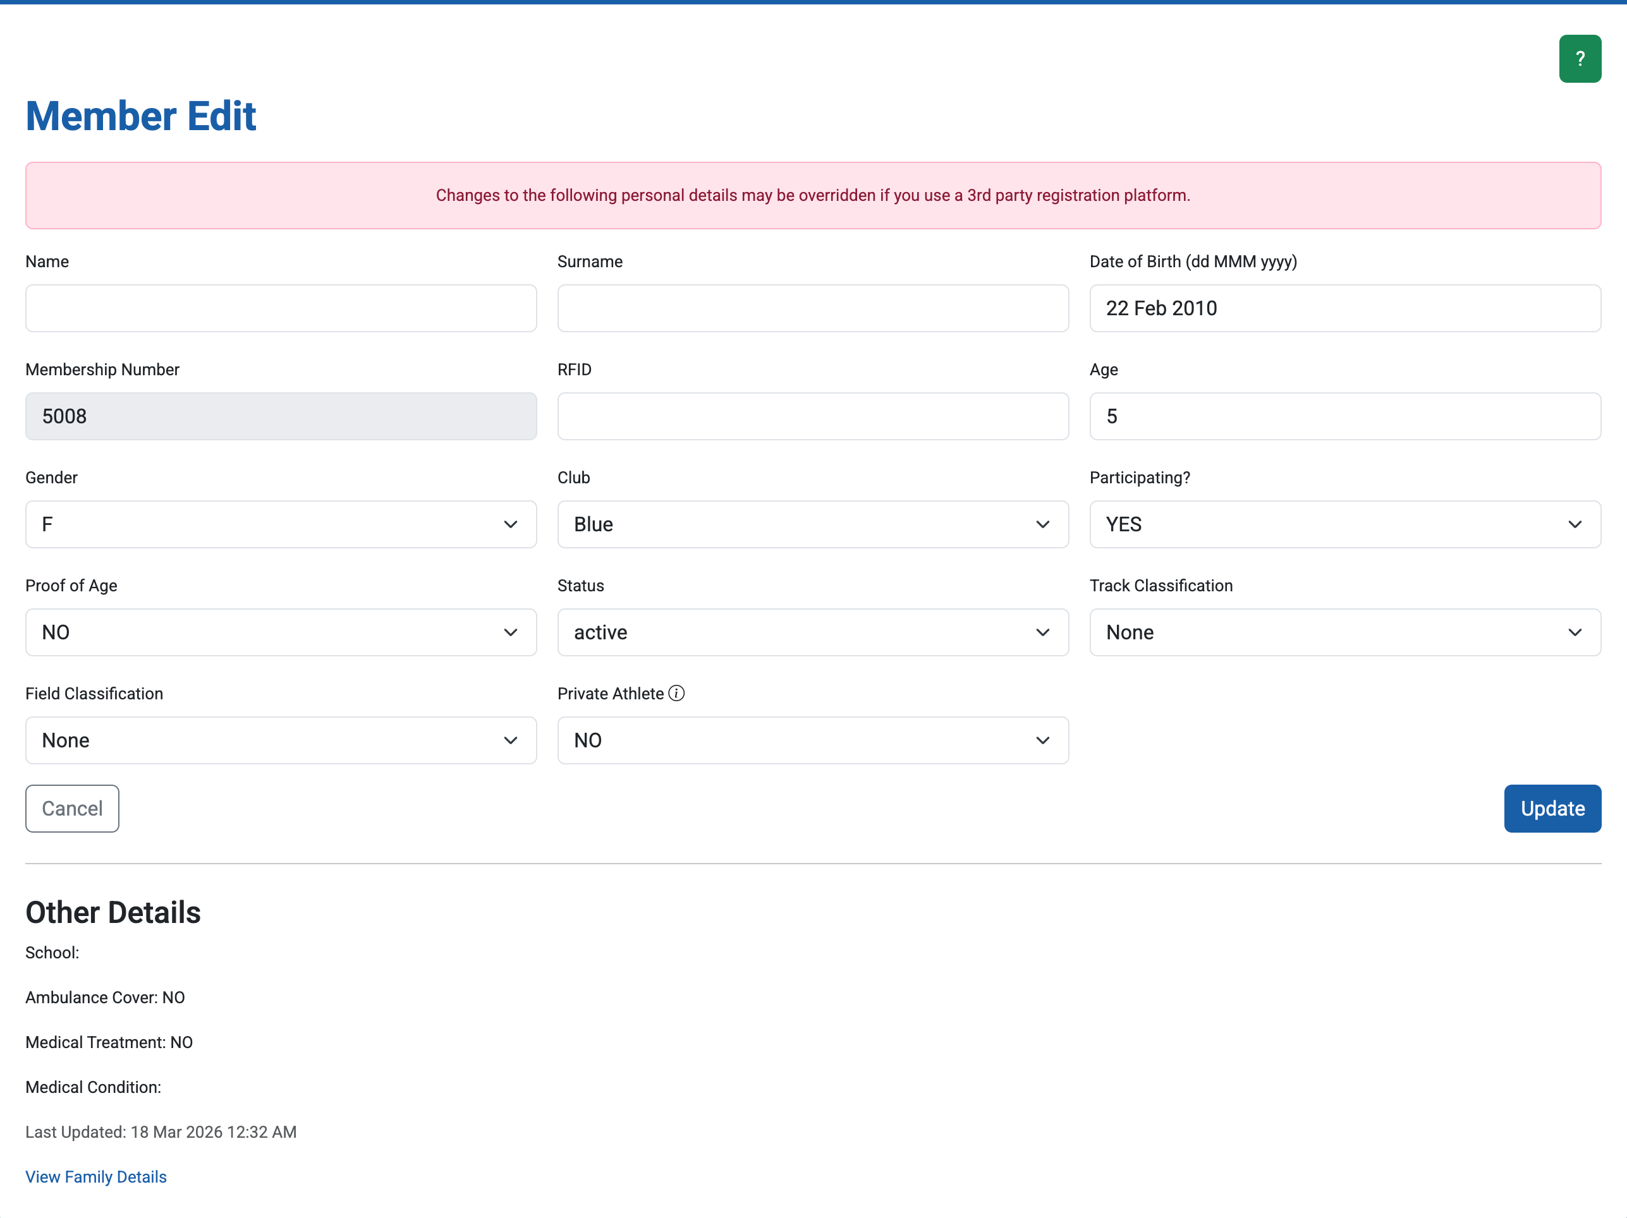Open the Field Classification dropdown
1627x1218 pixels.
pos(281,740)
